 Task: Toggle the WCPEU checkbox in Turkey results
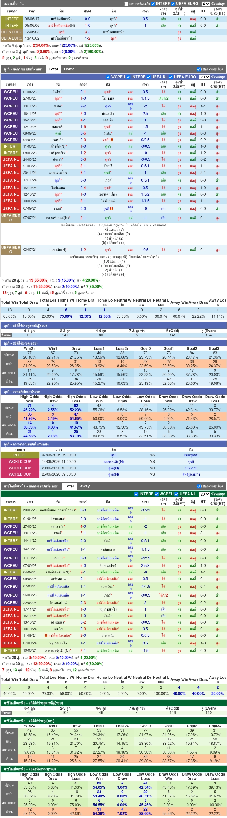pos(108,77)
